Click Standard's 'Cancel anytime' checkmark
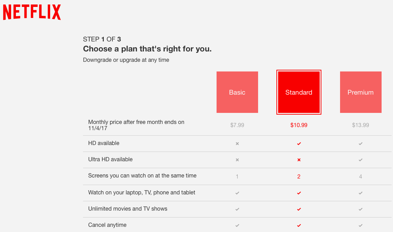 [x=299, y=225]
